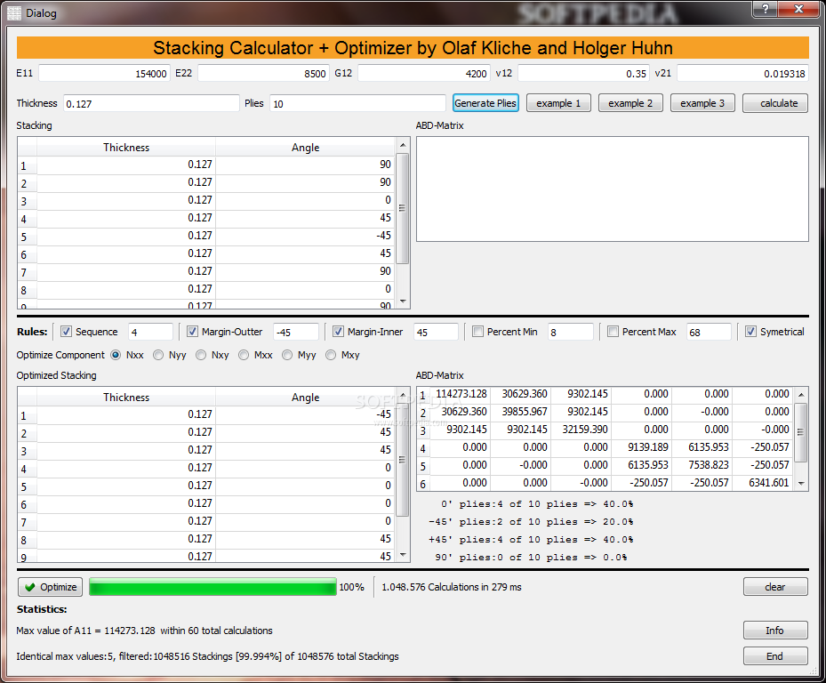Click the Percent Min value field
826x683 pixels.
click(x=571, y=332)
